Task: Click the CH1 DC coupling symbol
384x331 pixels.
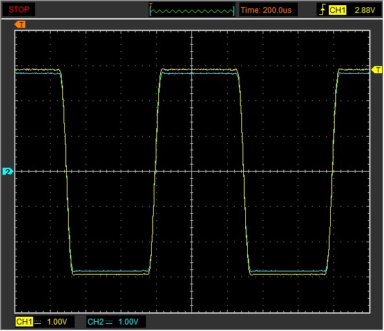Action: pyautogui.click(x=38, y=323)
